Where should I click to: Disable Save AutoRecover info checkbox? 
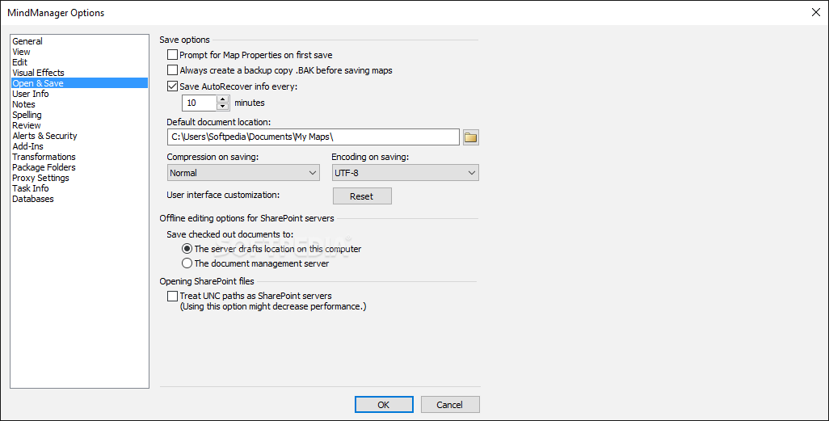click(x=172, y=86)
